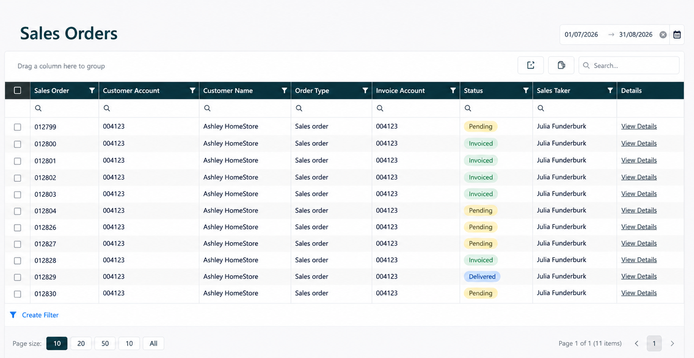Open the Customer Account column filter funnel
The width and height of the screenshot is (694, 358).
pyautogui.click(x=192, y=91)
